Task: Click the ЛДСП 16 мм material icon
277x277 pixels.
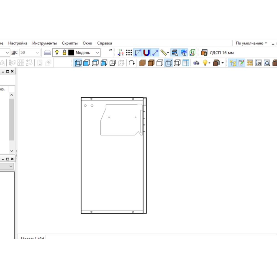Action: 204,53
